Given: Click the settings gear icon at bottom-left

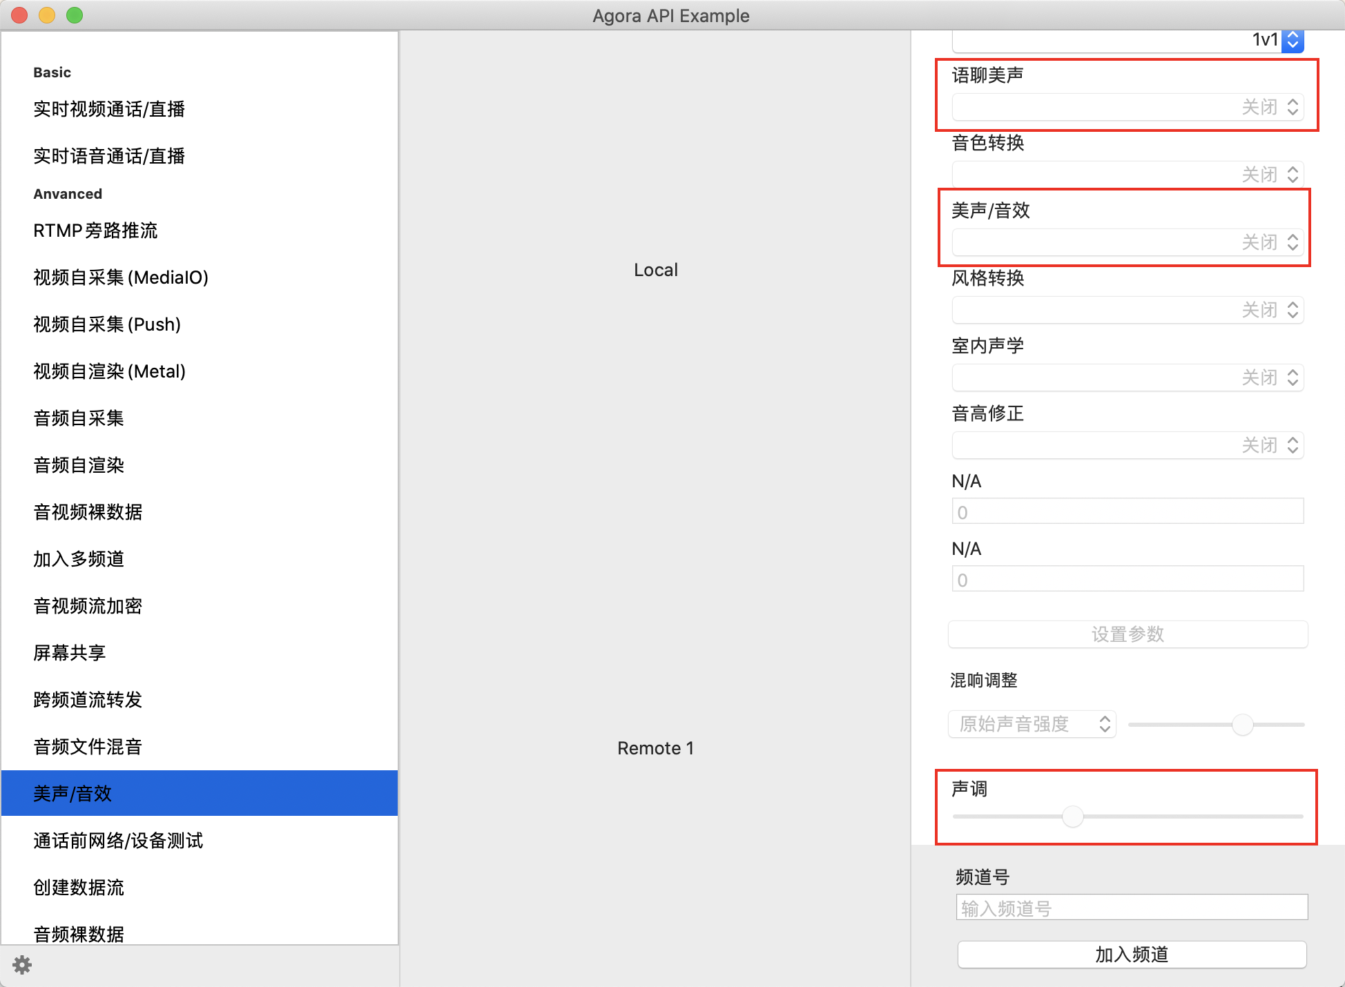Looking at the screenshot, I should [x=22, y=964].
